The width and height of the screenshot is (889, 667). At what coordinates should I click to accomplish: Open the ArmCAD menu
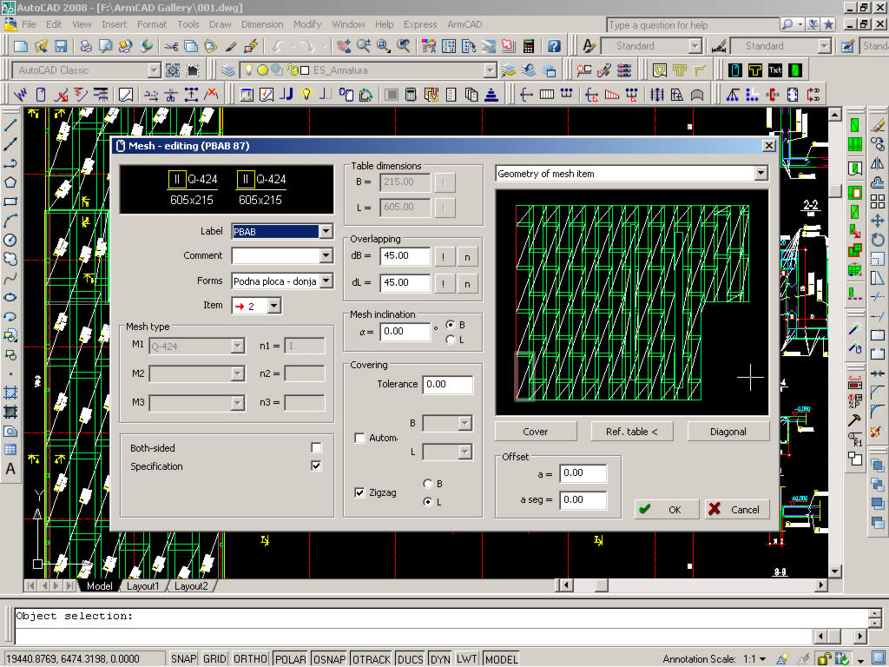click(x=464, y=24)
